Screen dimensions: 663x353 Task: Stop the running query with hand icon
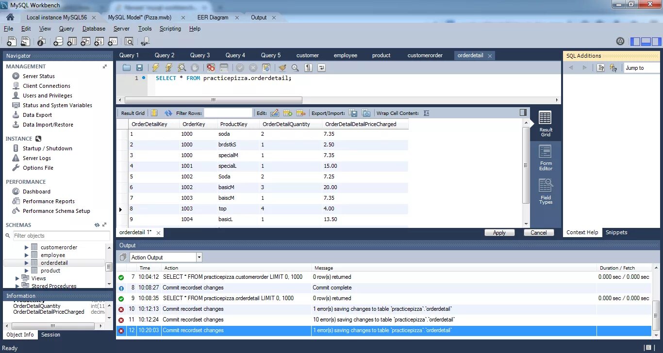pyautogui.click(x=195, y=68)
